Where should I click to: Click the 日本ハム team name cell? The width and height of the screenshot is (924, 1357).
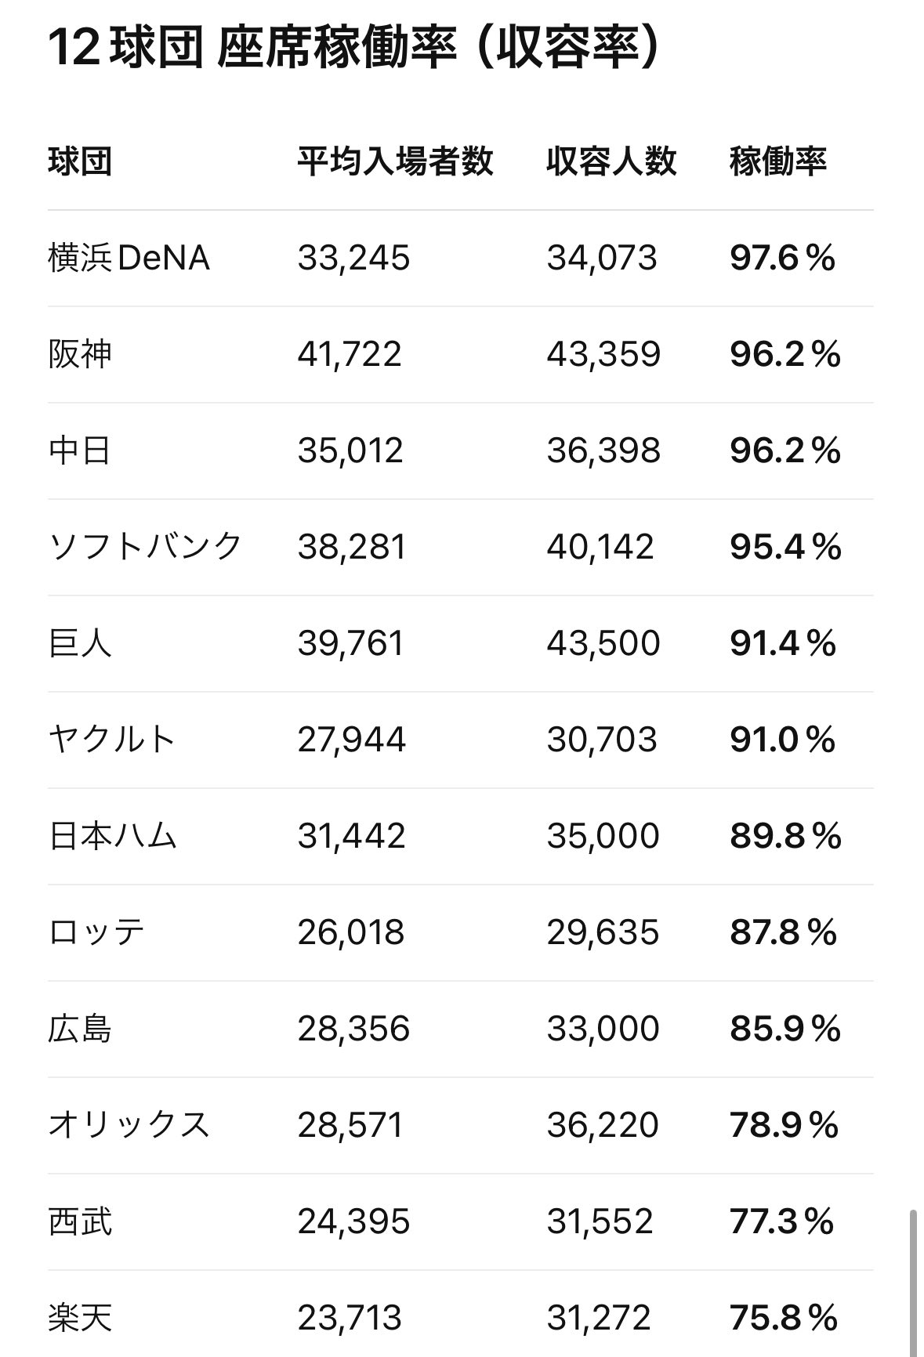[x=113, y=836]
